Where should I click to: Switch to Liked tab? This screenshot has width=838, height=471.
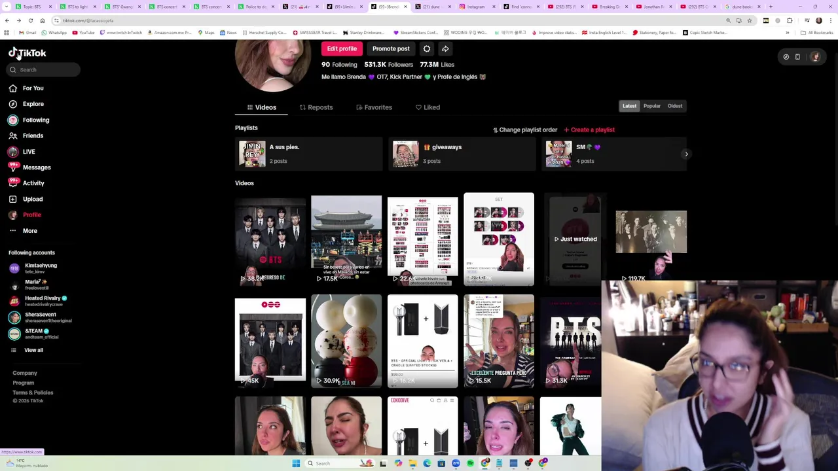tap(428, 107)
